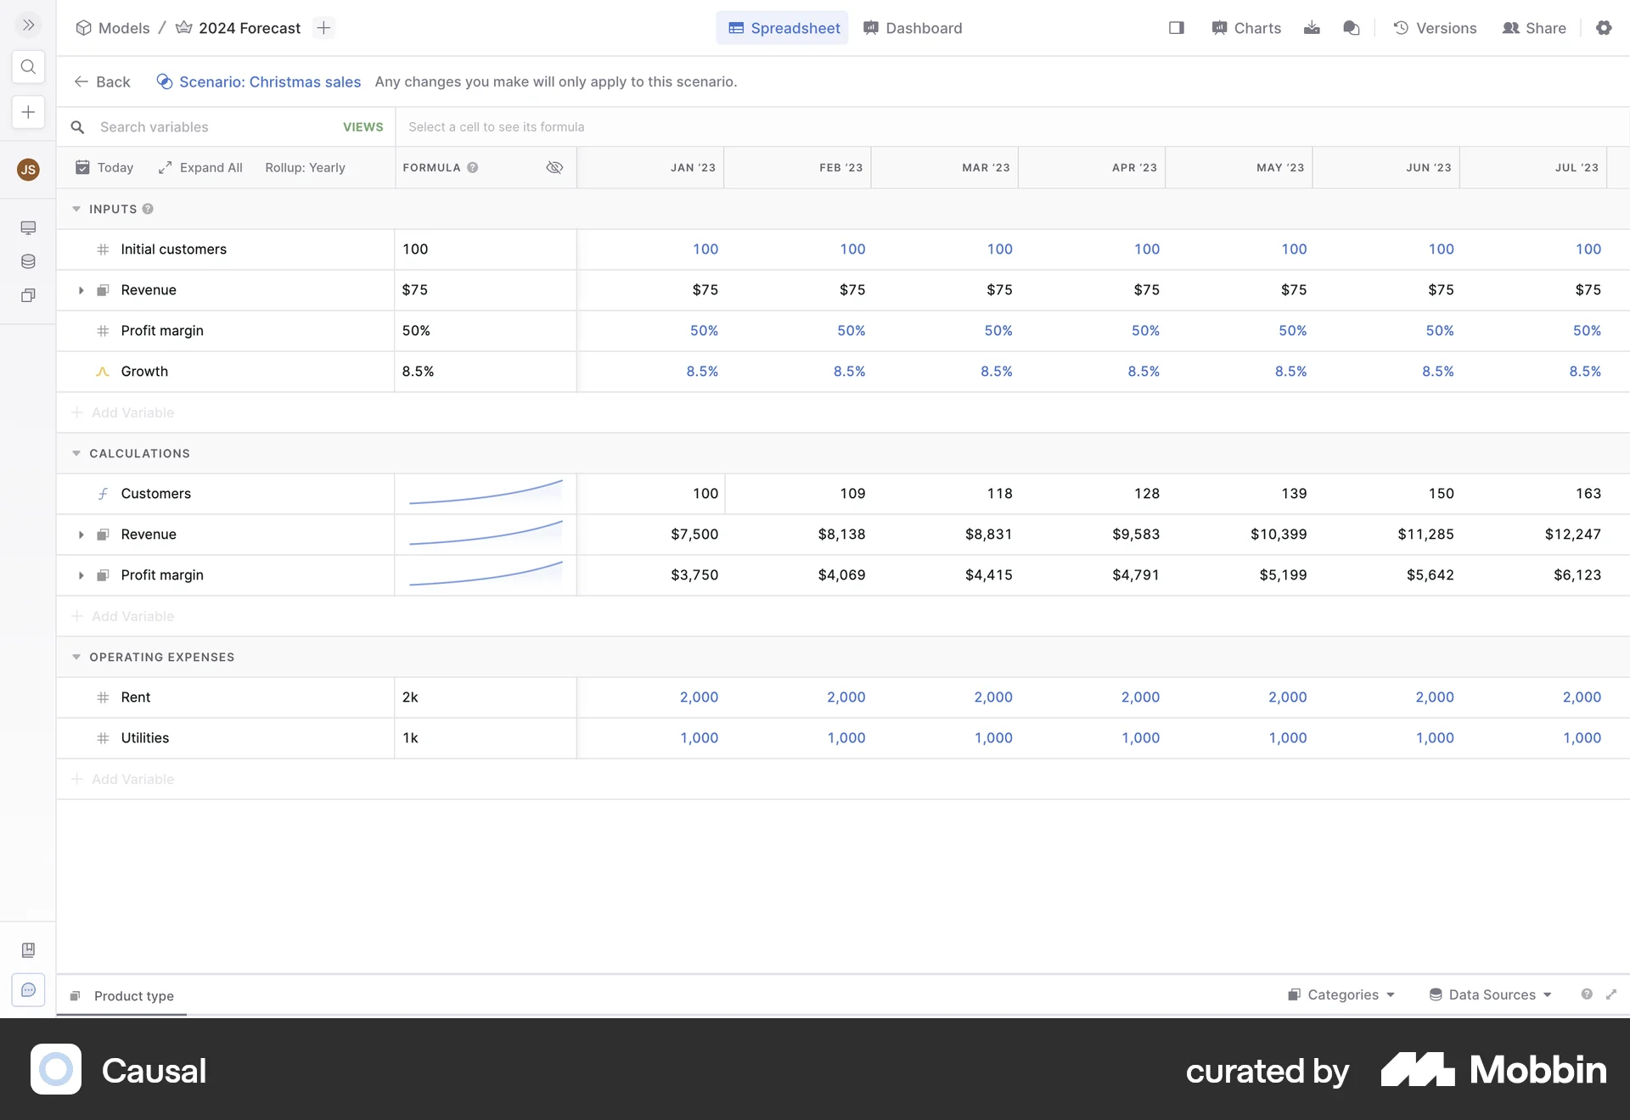
Task: Open settings with the gear icon
Action: click(x=1605, y=28)
